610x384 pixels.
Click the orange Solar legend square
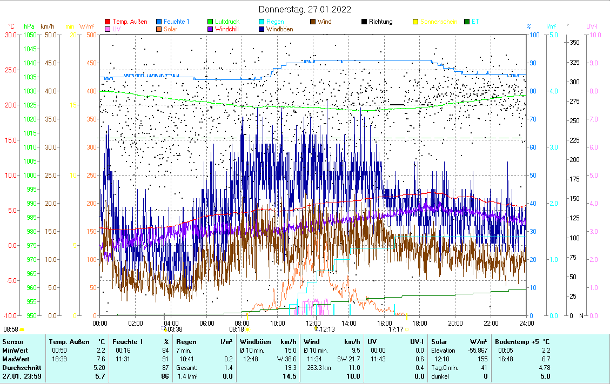pos(159,29)
